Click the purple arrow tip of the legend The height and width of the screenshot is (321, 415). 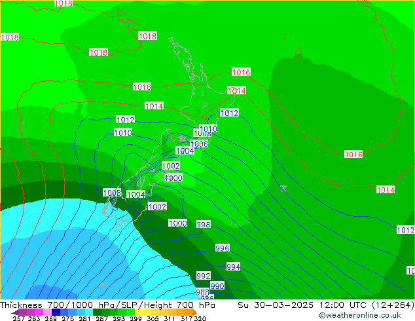click(15, 312)
